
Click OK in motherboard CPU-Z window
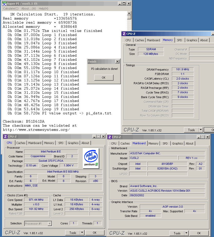tap(199, 233)
